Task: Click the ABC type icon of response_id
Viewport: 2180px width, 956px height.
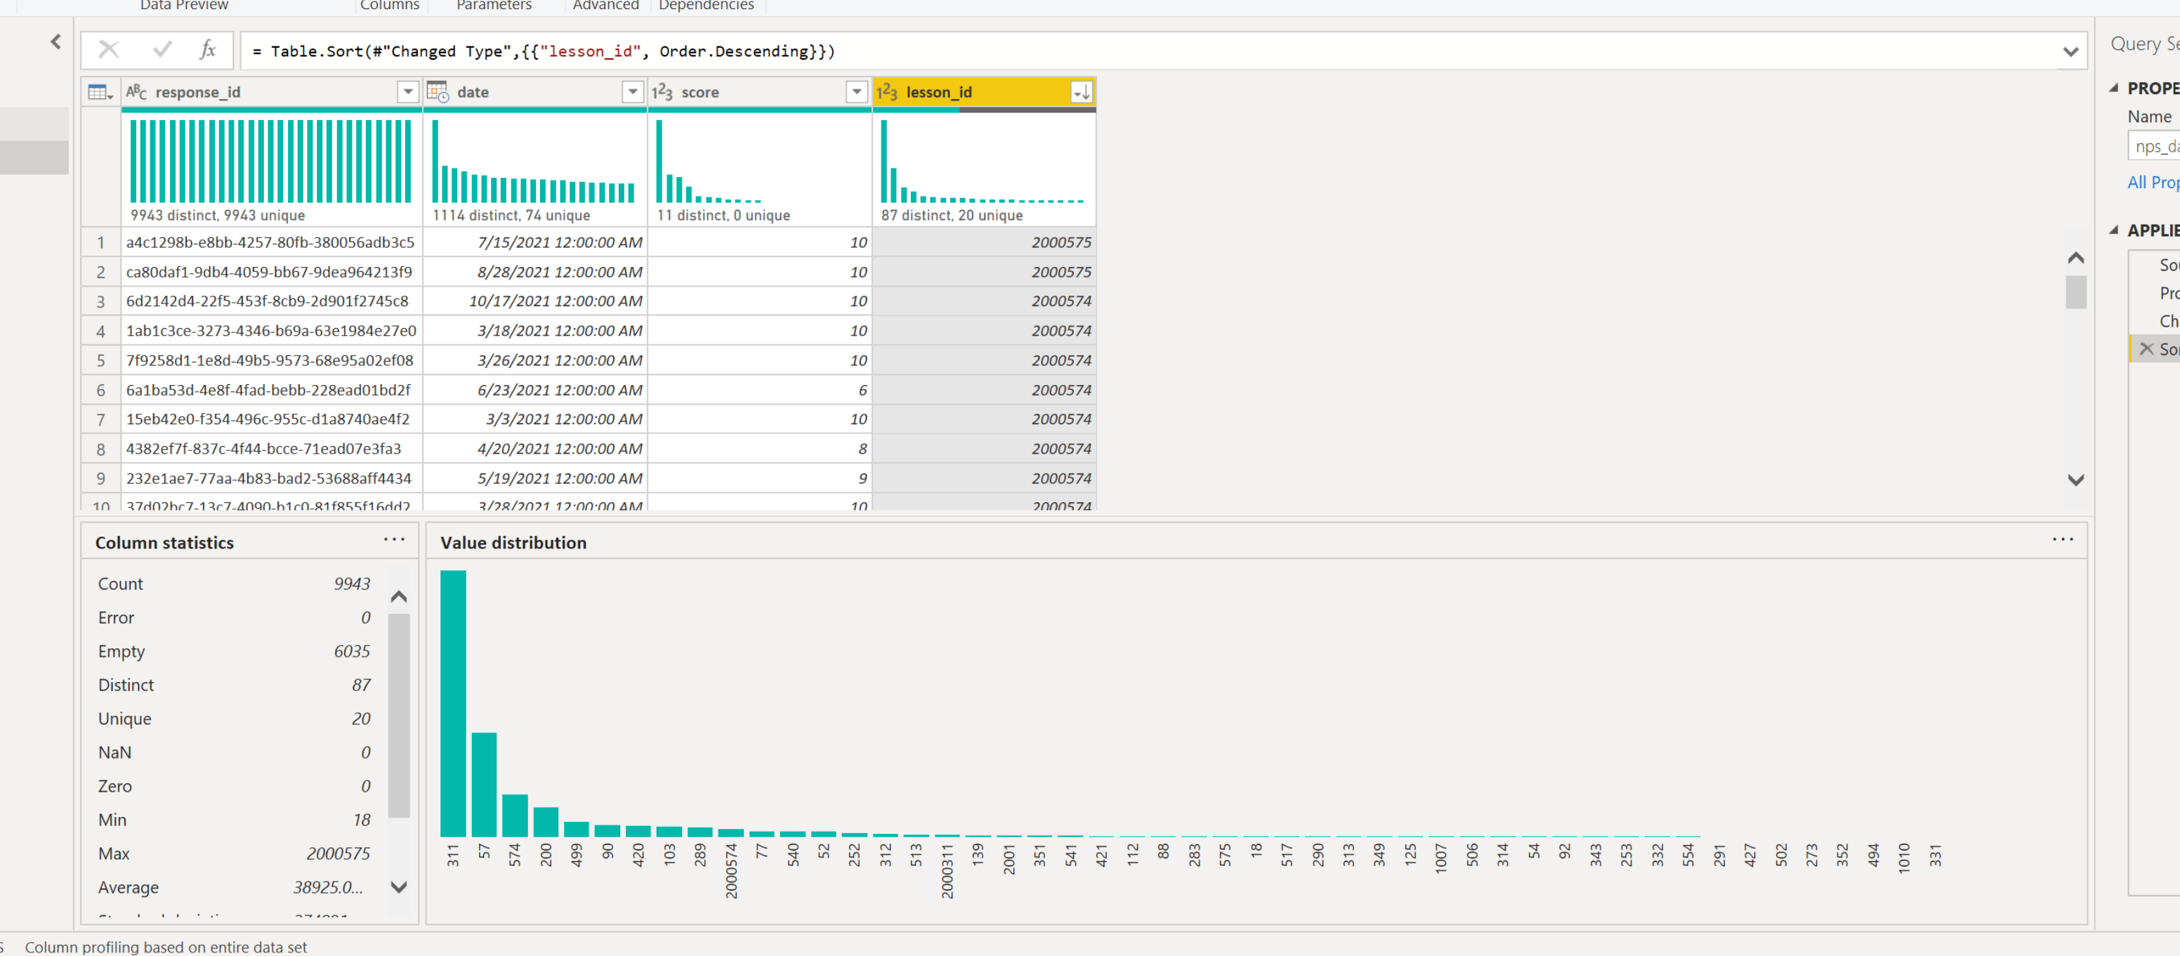Action: coord(136,91)
